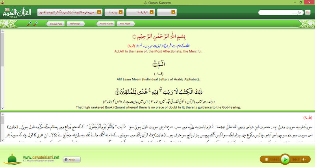Viewport: 315px width, 167px height.
Task: Open the translation and tafseer dropdown
Action: 70,12
